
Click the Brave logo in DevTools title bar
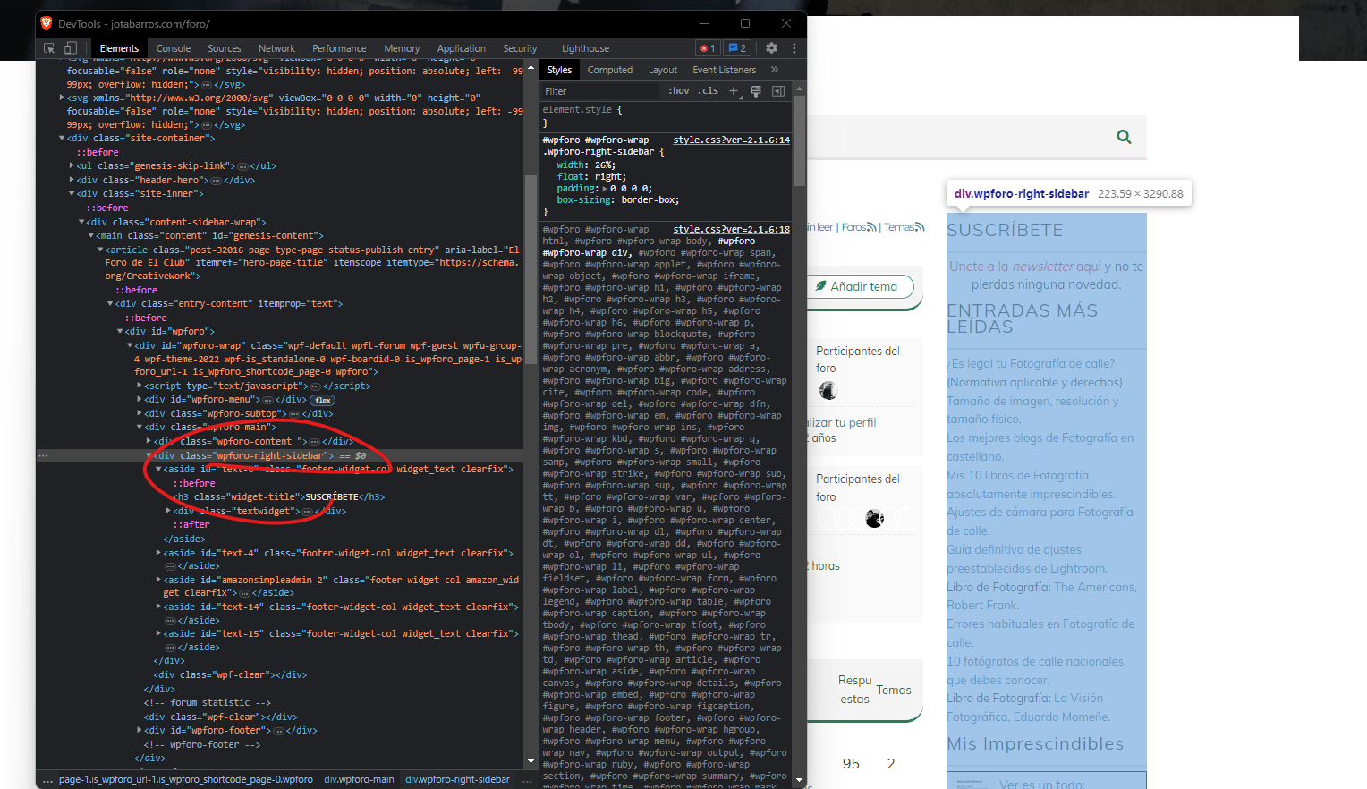point(47,23)
